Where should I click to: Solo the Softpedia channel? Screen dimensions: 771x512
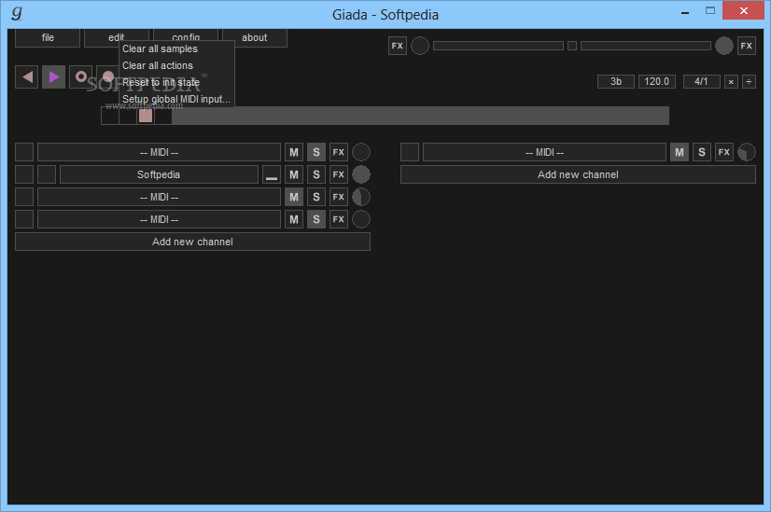coord(316,174)
